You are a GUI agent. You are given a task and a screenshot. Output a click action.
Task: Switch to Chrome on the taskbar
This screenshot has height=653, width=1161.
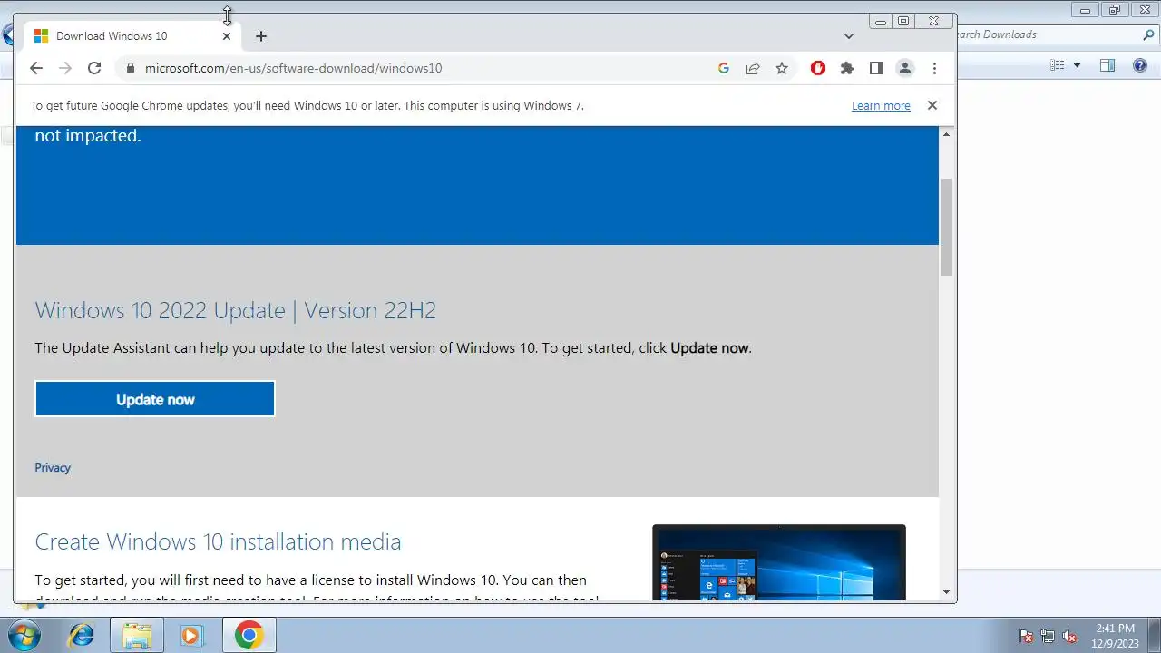[x=249, y=636]
